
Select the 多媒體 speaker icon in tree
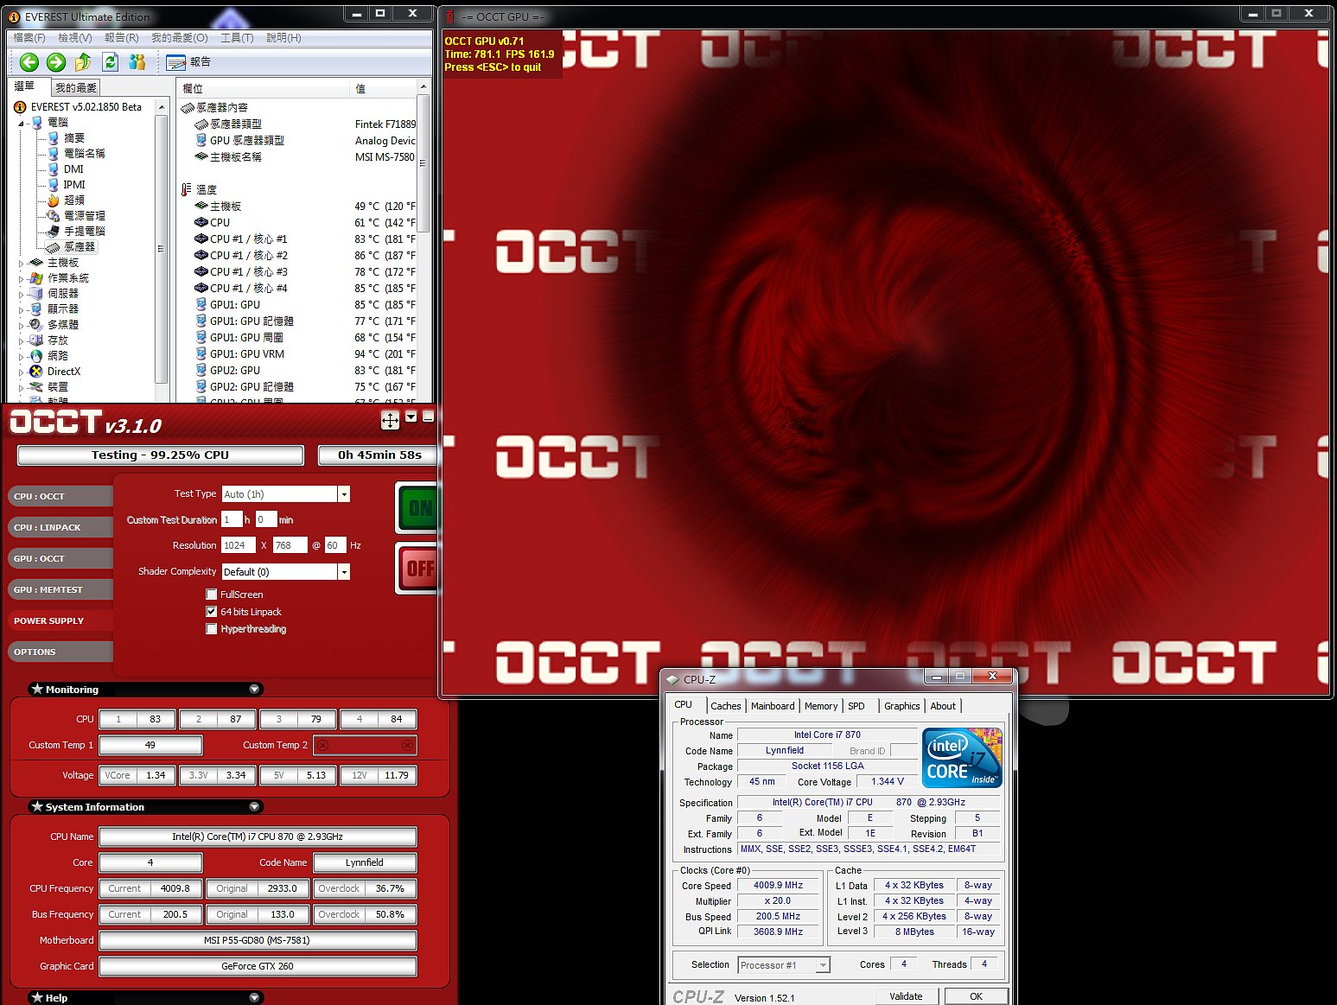click(x=36, y=324)
